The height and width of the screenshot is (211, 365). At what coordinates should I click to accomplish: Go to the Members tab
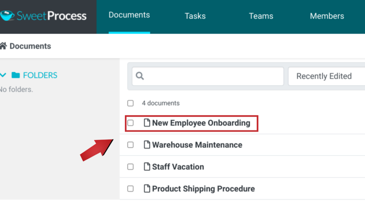(x=327, y=16)
